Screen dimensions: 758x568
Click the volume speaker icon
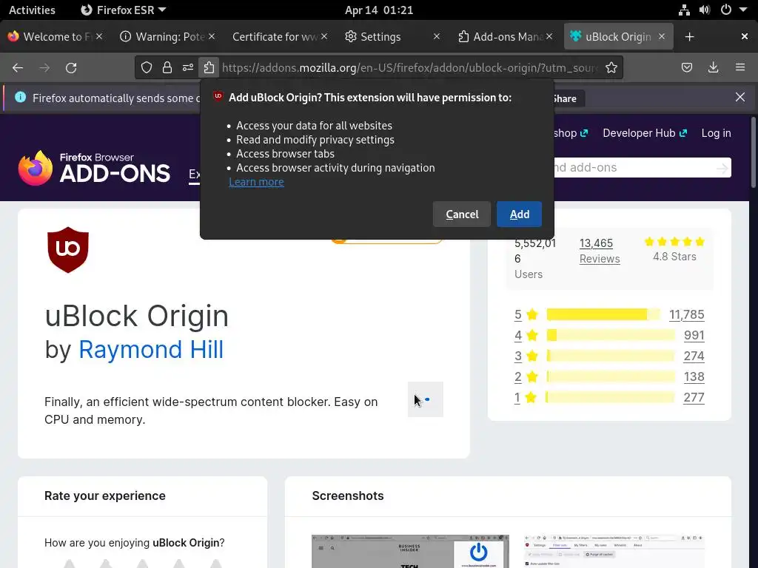[705, 10]
